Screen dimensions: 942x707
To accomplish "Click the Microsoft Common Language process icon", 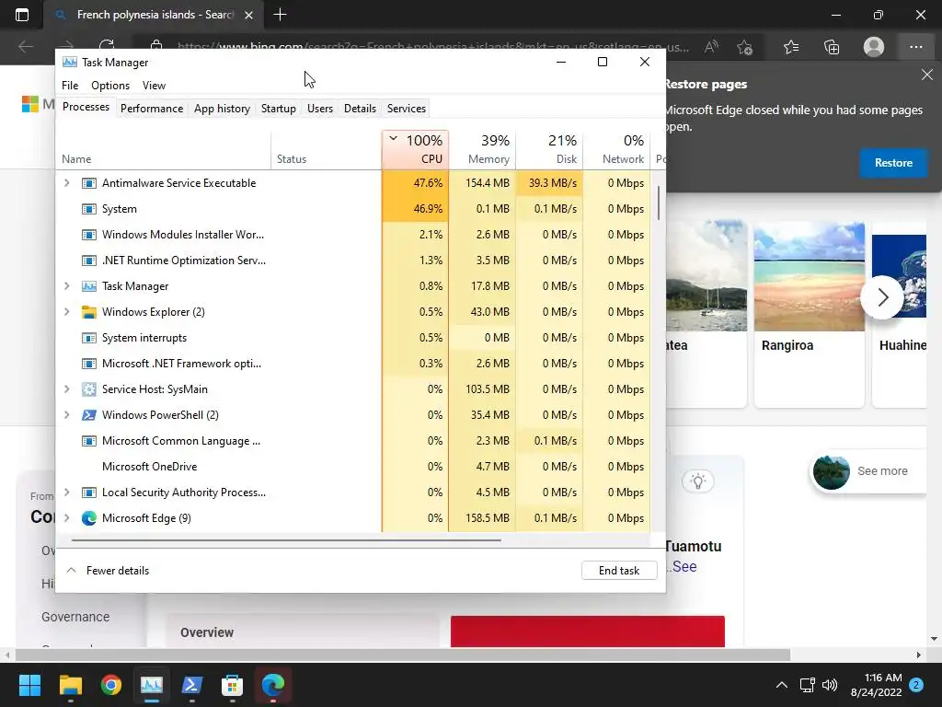I will click(89, 441).
